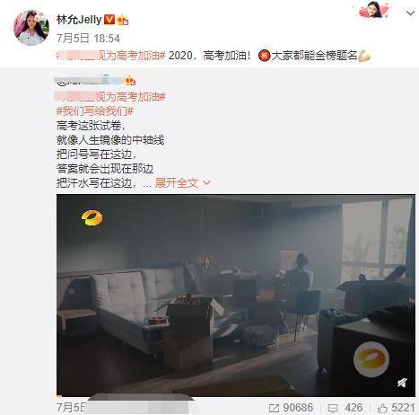This screenshot has height=415, width=419.
Task: Open the 7月5日 18:54 timestamp link
Action: coord(88,39)
